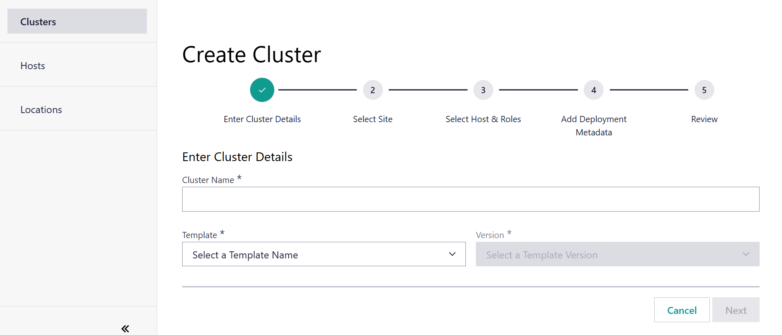This screenshot has width=782, height=335.
Task: Navigate to Hosts in the sidebar
Action: pos(33,66)
